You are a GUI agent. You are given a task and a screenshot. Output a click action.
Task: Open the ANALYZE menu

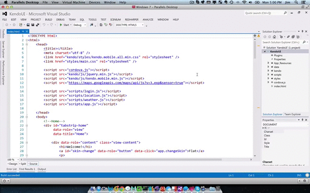click(148, 19)
